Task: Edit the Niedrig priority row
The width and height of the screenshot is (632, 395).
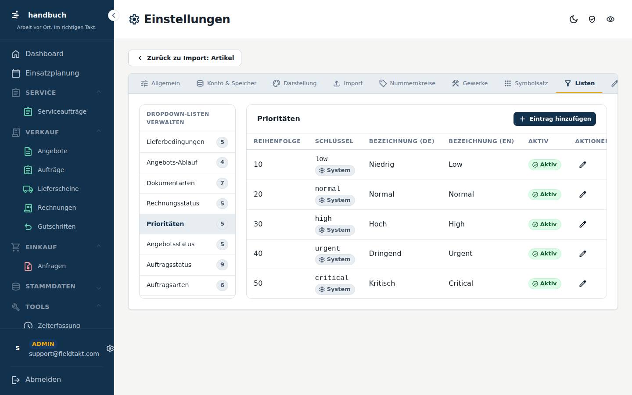Action: [583, 165]
